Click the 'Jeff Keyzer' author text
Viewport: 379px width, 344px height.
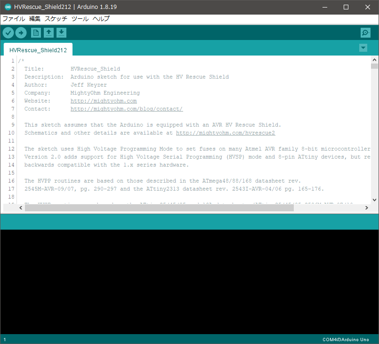(89, 85)
